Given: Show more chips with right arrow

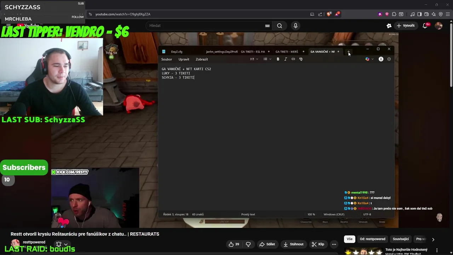Looking at the screenshot, I should pyautogui.click(x=433, y=239).
